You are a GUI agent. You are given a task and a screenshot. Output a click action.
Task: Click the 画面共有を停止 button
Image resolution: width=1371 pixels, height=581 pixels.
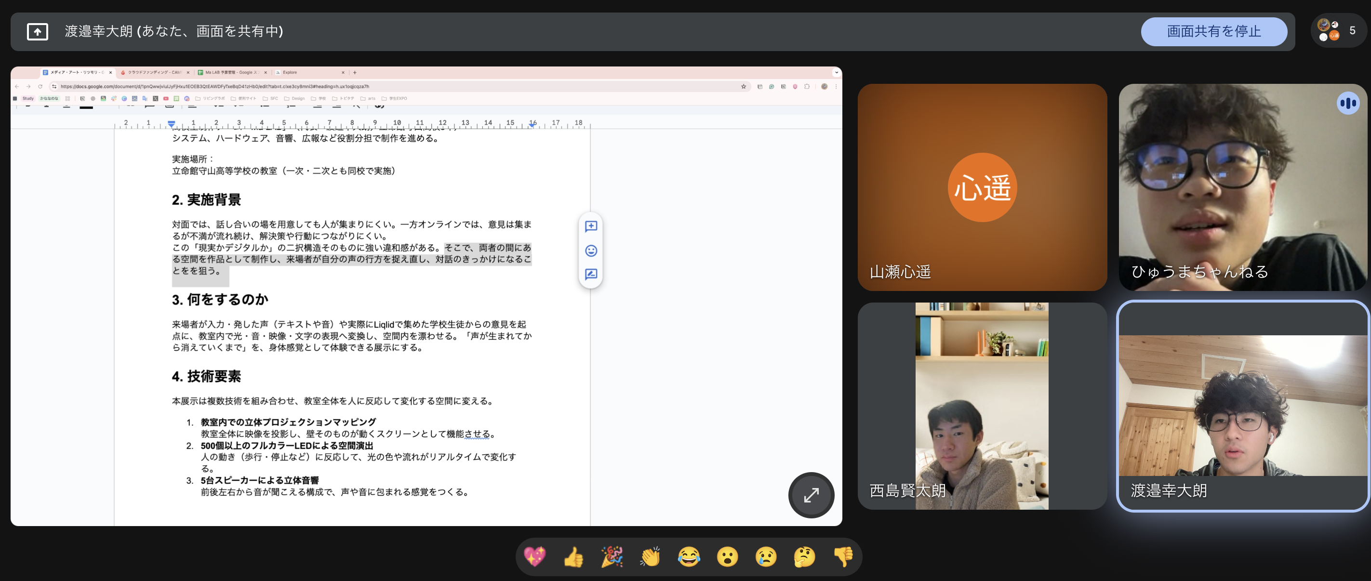coord(1213,31)
